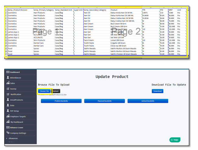Open ZonalProducts in the sidebar

click(x=16, y=100)
